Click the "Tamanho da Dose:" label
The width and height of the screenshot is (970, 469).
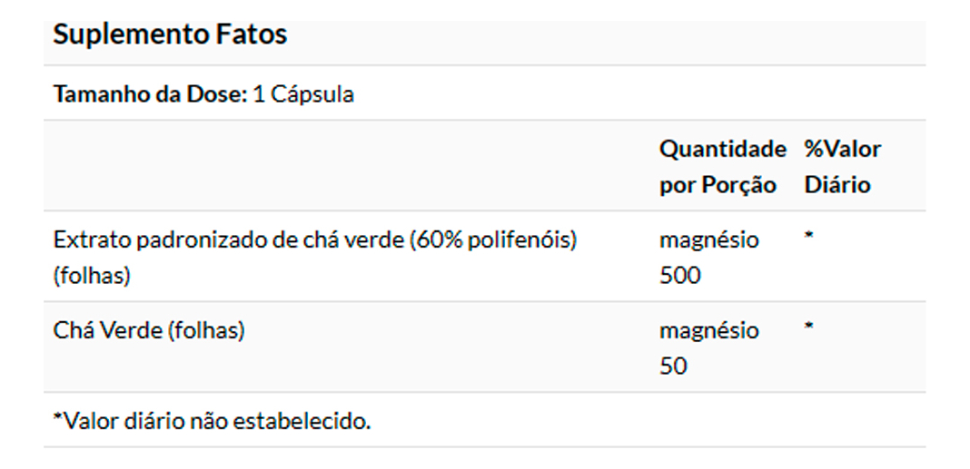(150, 94)
